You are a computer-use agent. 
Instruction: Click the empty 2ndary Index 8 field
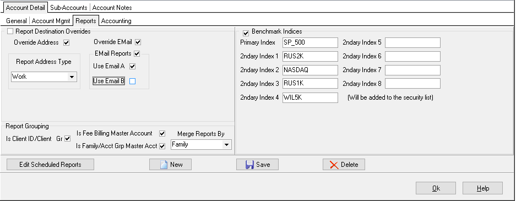[x=412, y=84]
